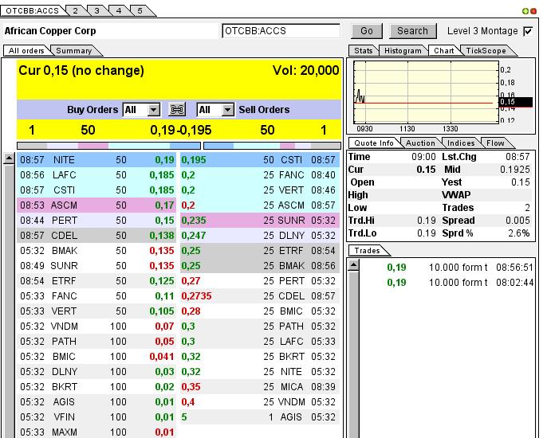Click the link icon between order filters
Image resolution: width=547 pixels, height=438 pixels.
coord(178,110)
